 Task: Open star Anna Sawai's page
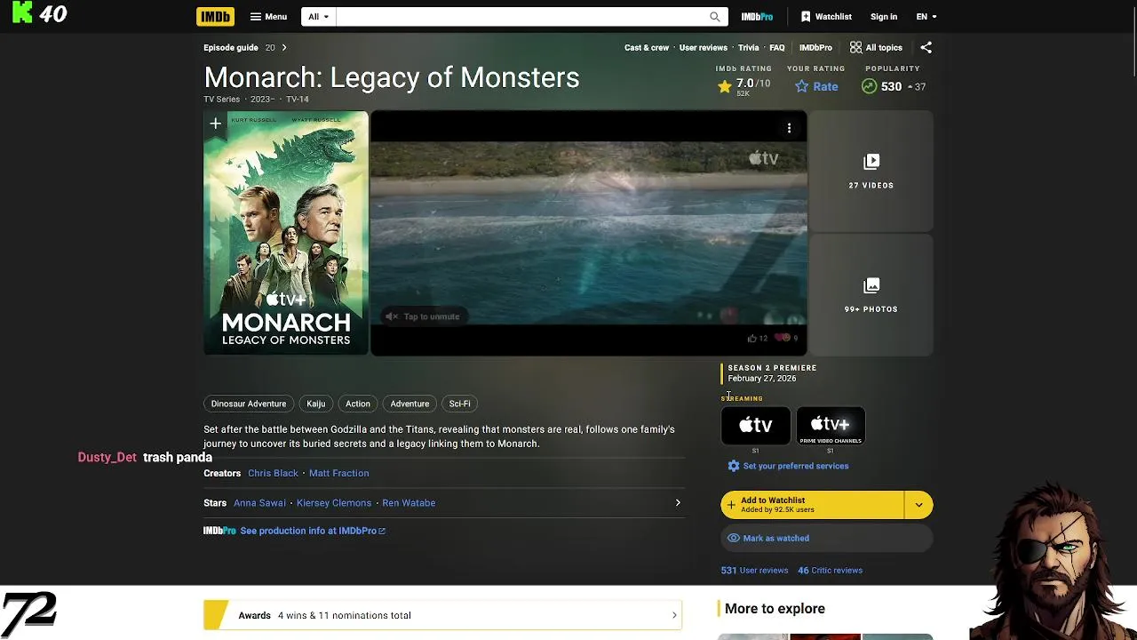pos(259,503)
